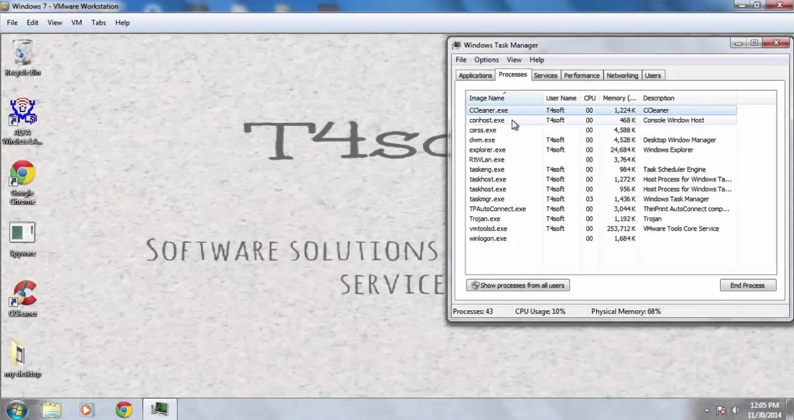Screen dimensions: 794x420
Task: Click the End Process button
Action: (747, 286)
